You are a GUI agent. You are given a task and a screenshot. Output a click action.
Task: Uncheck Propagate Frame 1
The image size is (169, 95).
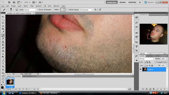point(155,62)
